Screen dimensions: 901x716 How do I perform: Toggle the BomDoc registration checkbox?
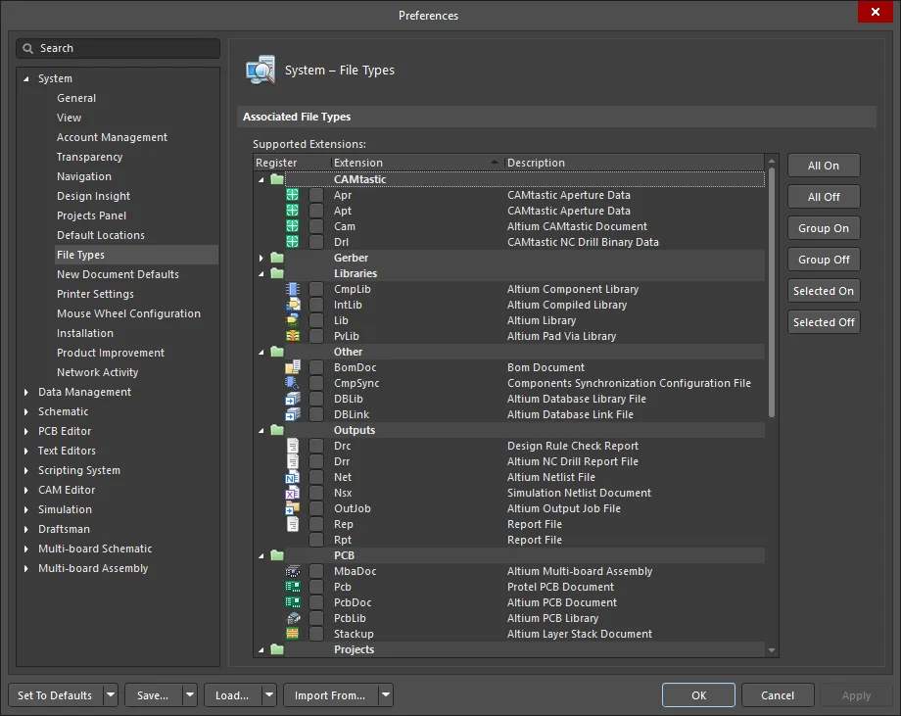(x=316, y=367)
